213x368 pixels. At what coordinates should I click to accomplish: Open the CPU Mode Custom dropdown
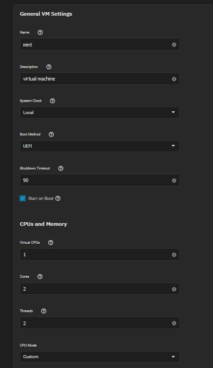pyautogui.click(x=100, y=357)
